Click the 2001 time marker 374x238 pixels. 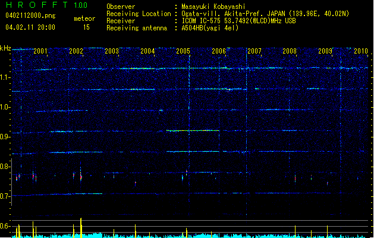point(40,51)
